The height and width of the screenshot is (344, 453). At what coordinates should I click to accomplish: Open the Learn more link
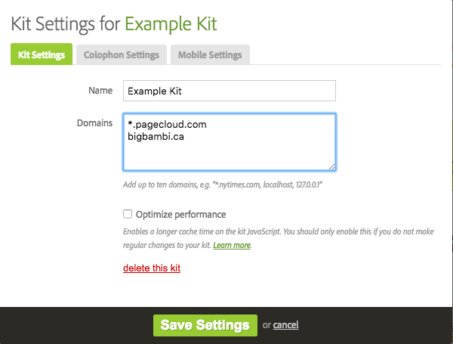231,246
